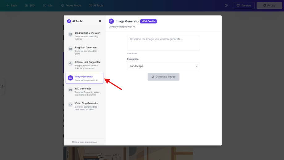
Task: Click the purple Image Generator sidebar icon
Action: pos(70,78)
